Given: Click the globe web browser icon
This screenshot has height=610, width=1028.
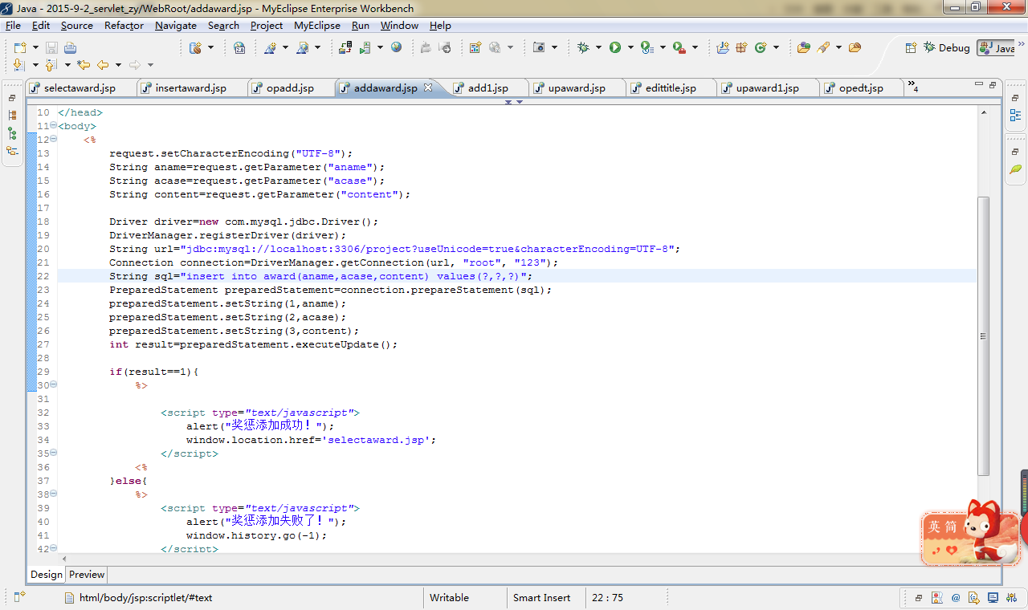Looking at the screenshot, I should (x=396, y=47).
